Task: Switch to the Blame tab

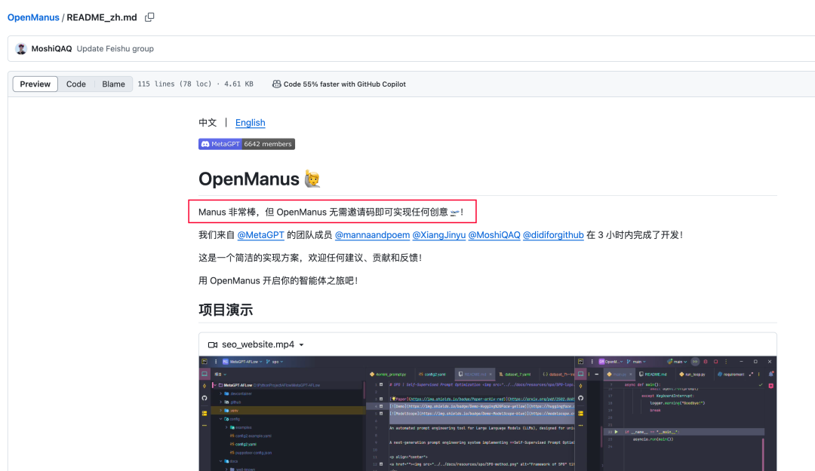Action: (x=113, y=84)
